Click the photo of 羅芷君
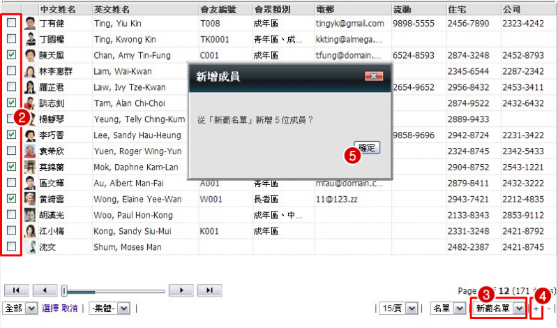This screenshot has height=328, width=558. click(x=30, y=87)
